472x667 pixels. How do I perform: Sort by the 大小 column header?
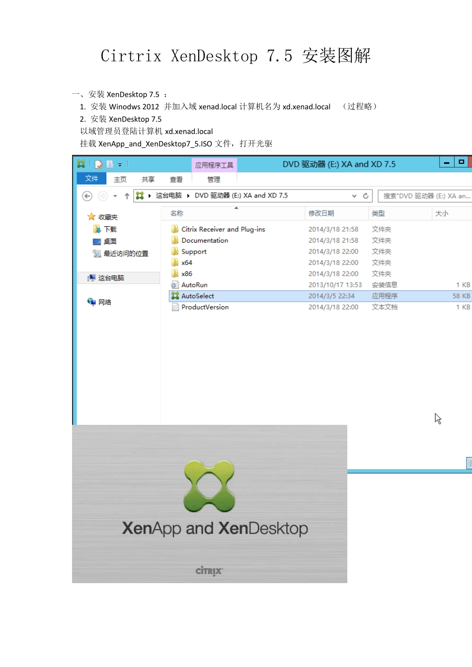pos(442,213)
